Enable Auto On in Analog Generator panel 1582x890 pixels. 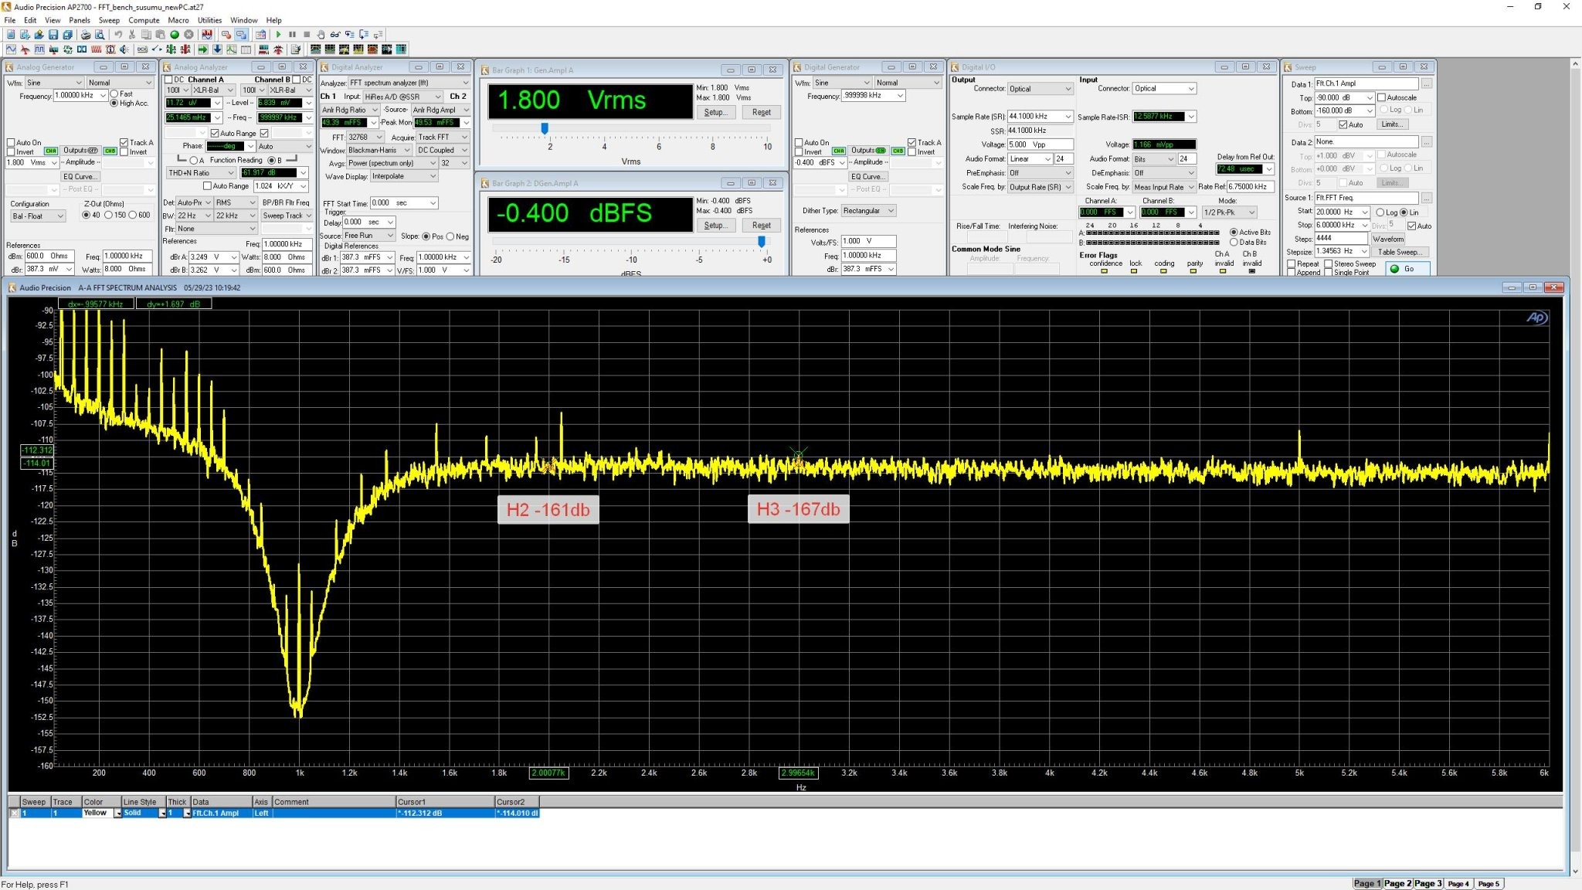(x=11, y=142)
